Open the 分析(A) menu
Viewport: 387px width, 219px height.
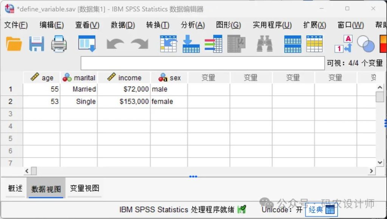[x=193, y=25]
